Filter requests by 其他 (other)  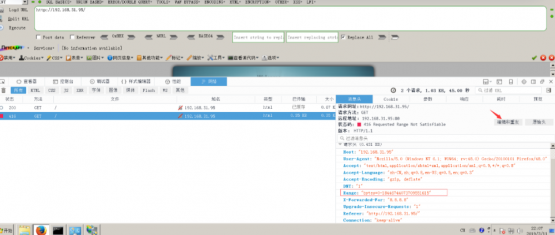[x=180, y=90]
